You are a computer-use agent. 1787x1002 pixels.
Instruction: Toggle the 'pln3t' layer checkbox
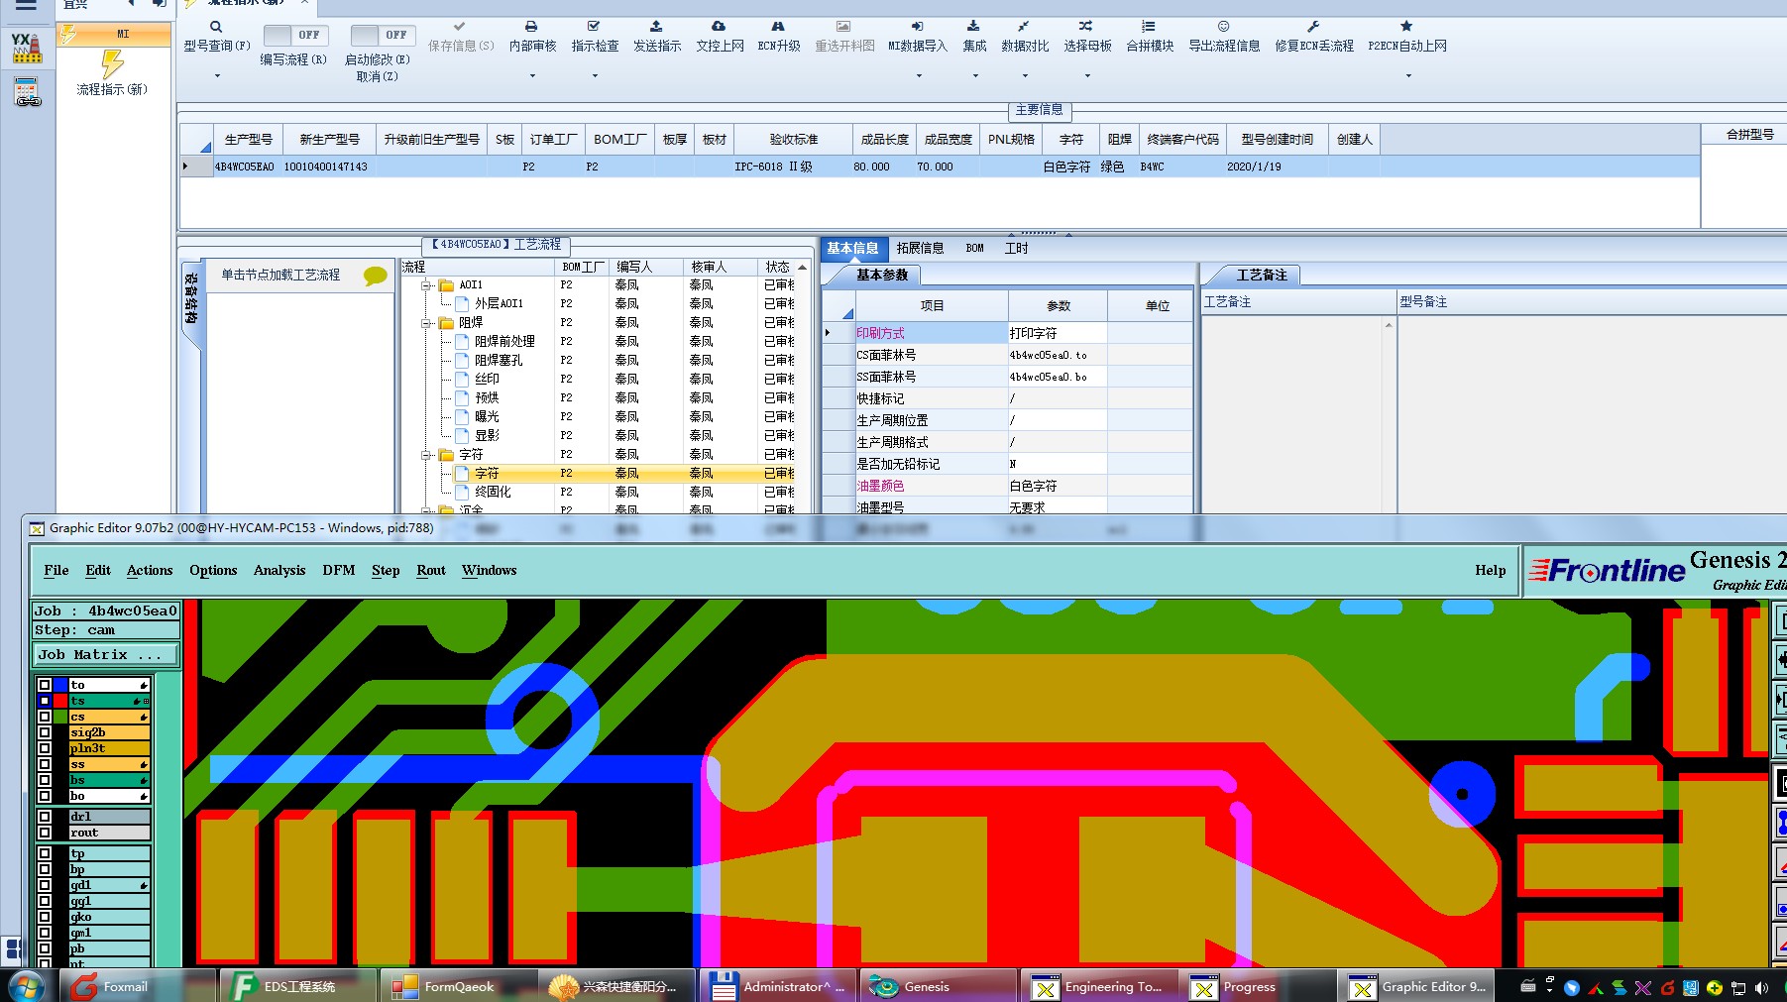point(45,748)
